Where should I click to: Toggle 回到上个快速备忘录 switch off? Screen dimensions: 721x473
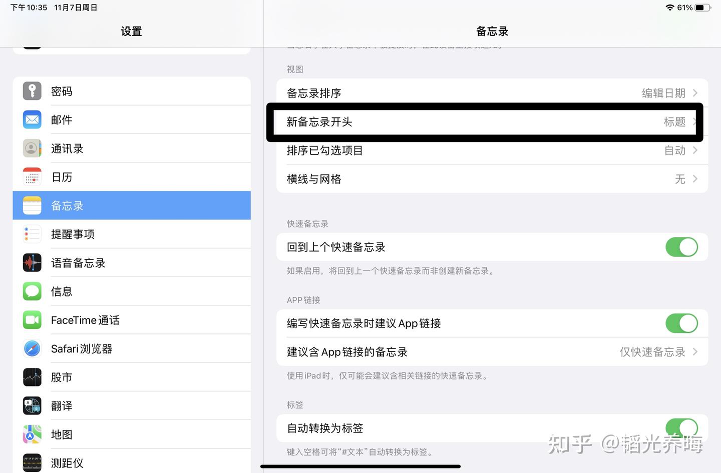pyautogui.click(x=681, y=246)
